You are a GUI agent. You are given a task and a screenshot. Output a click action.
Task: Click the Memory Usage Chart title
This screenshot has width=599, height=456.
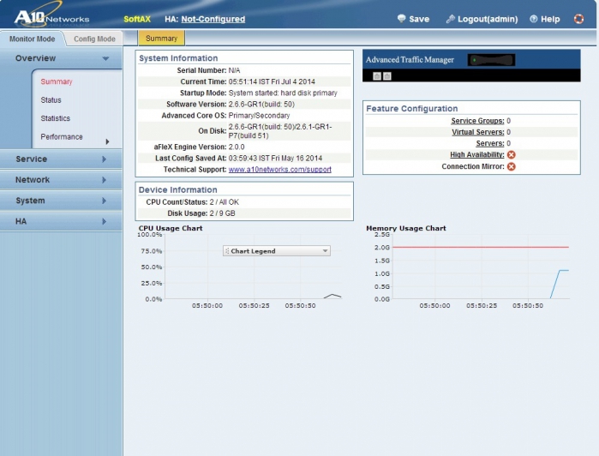405,228
